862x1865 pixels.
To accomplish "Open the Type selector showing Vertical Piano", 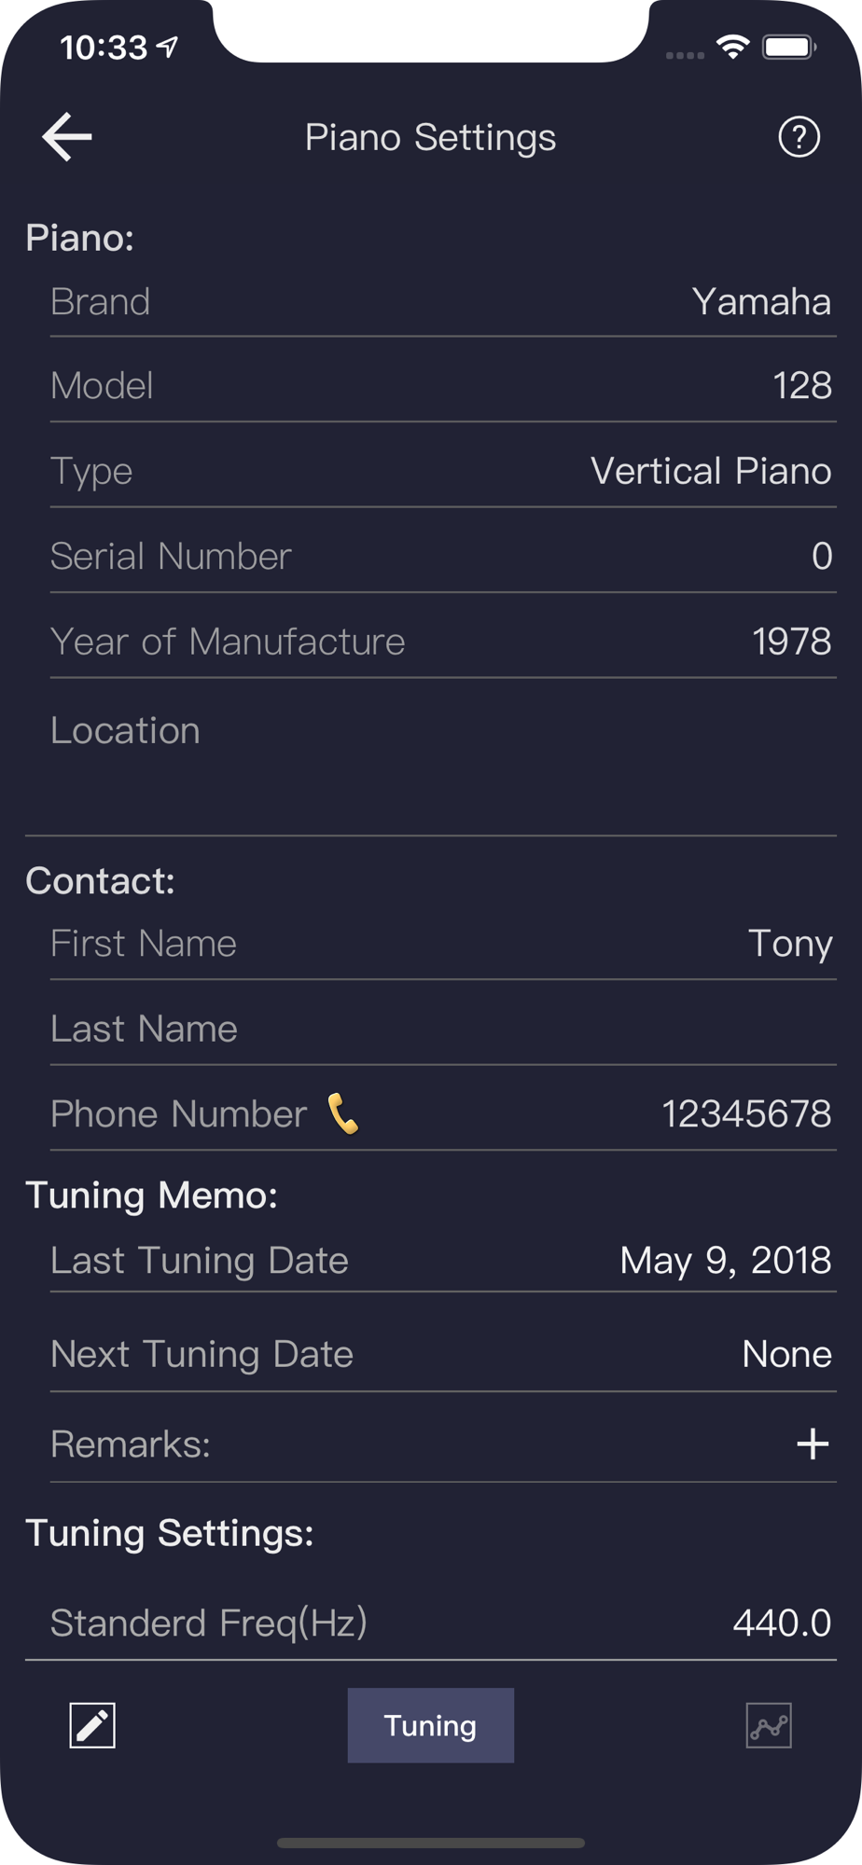I will (x=710, y=472).
